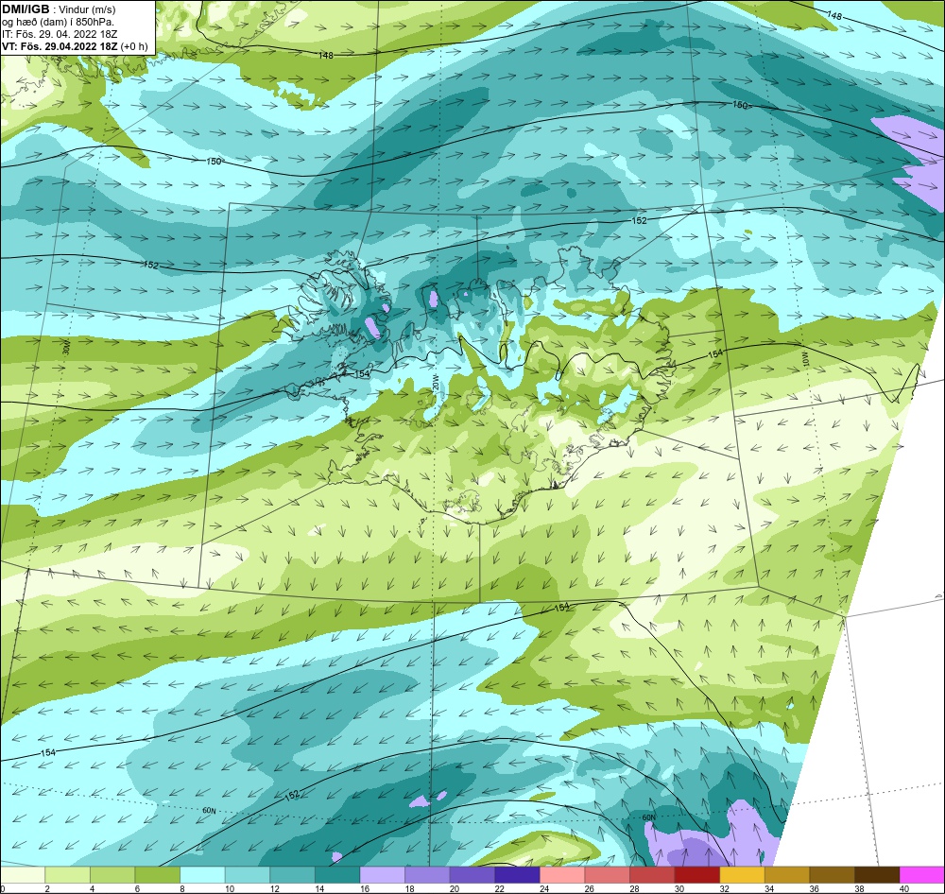This screenshot has width=945, height=894.
Task: Click the 30–32 m/s dark red swatch
Action: pos(696,875)
